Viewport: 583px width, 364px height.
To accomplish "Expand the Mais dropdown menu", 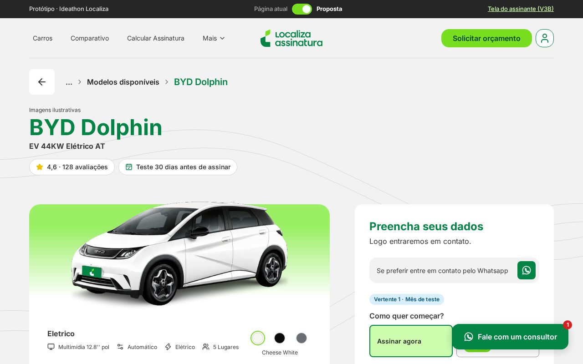I will [x=214, y=38].
